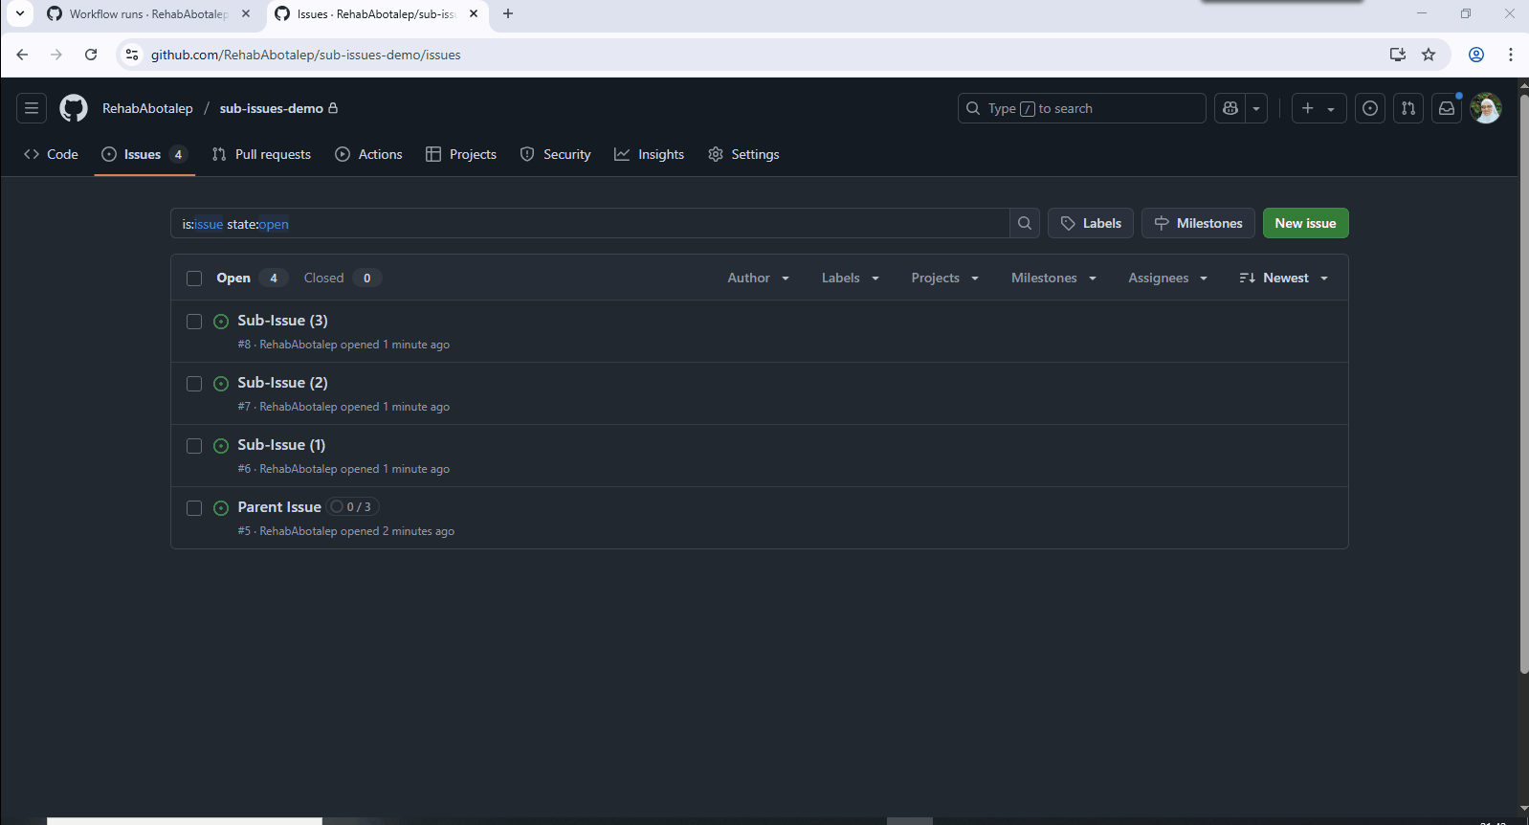1529x825 pixels.
Task: Open the RehabAbotalep owner link
Action: 147,108
